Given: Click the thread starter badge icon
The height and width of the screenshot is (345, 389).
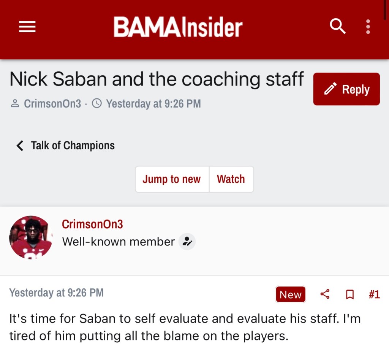Looking at the screenshot, I should [x=187, y=242].
